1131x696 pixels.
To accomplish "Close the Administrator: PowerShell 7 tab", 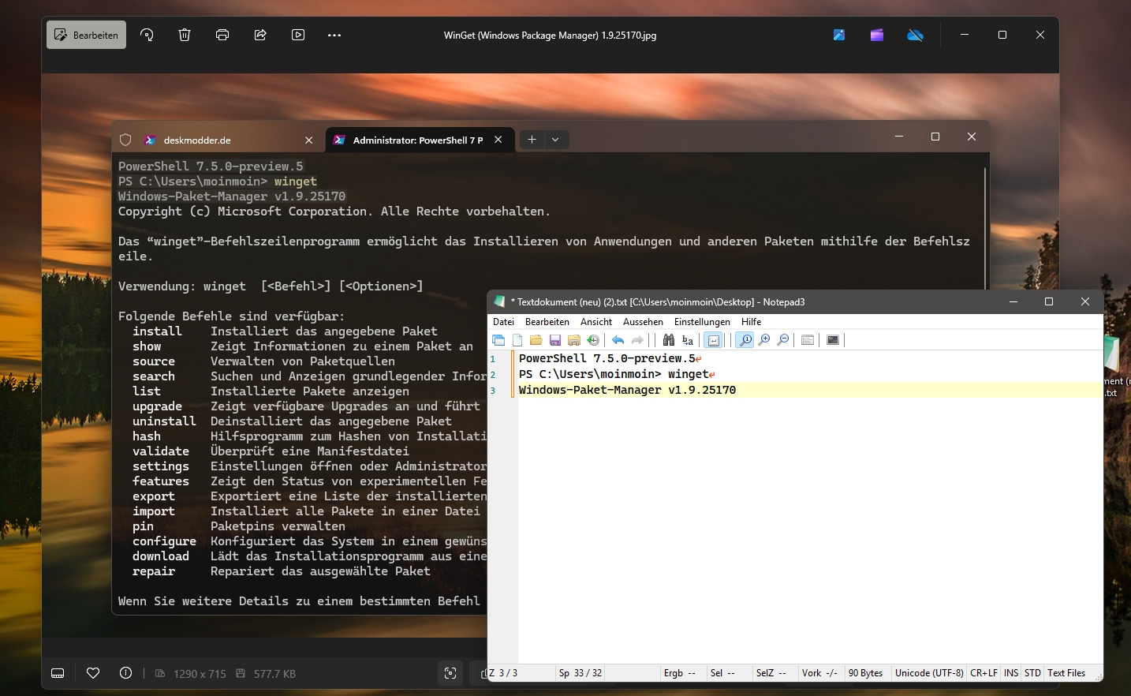I will (498, 140).
